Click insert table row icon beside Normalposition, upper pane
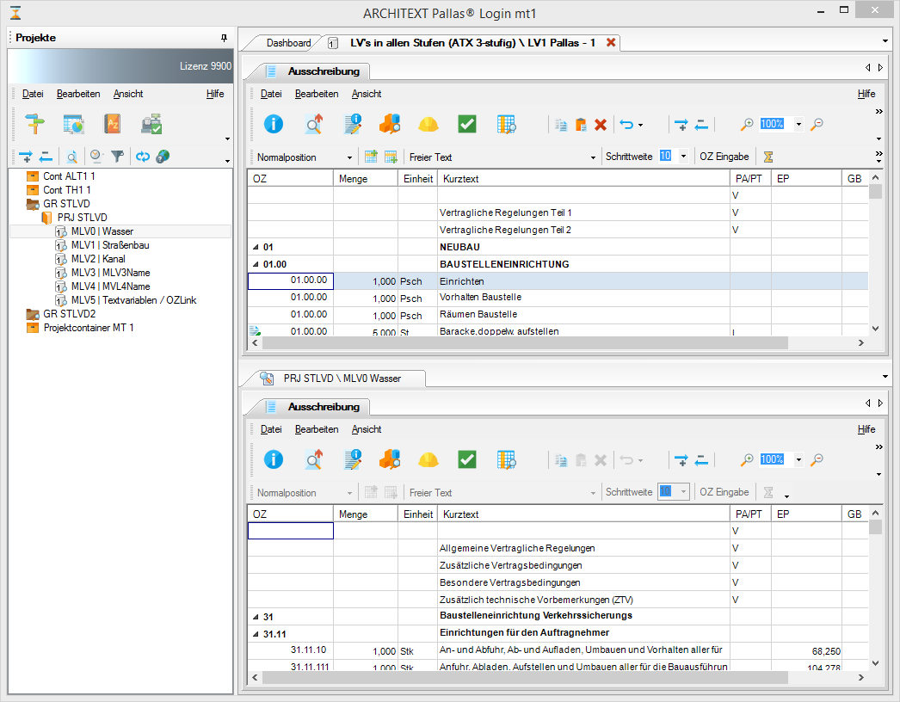The image size is (900, 702). click(371, 157)
